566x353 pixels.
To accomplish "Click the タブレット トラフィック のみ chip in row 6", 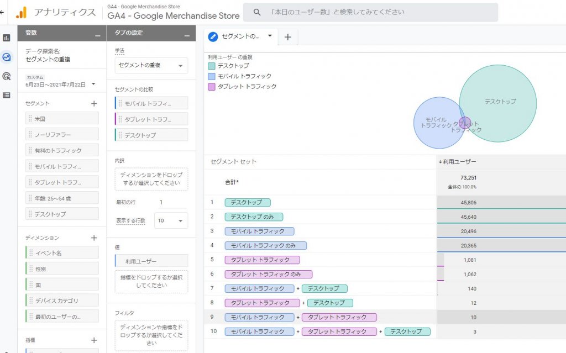I will [268, 275].
